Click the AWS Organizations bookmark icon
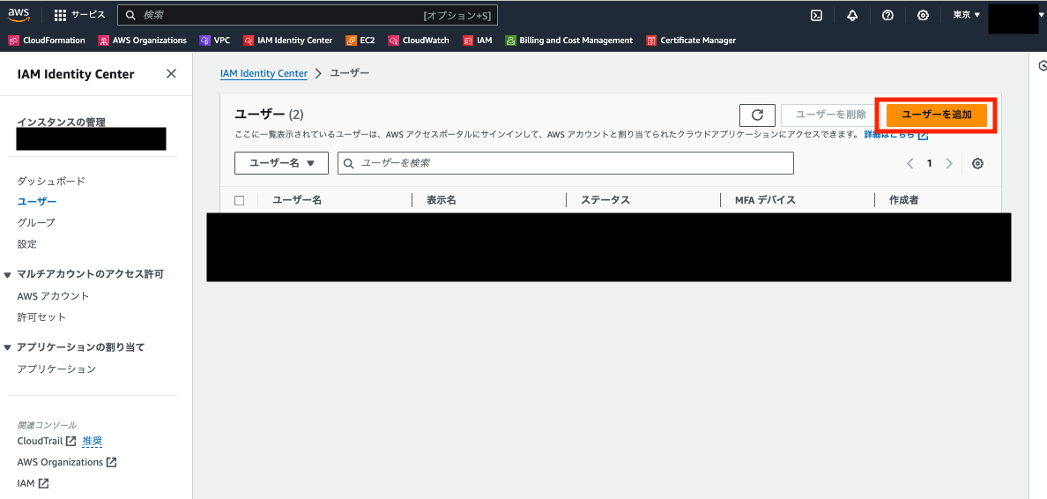1047x499 pixels. coord(103,40)
